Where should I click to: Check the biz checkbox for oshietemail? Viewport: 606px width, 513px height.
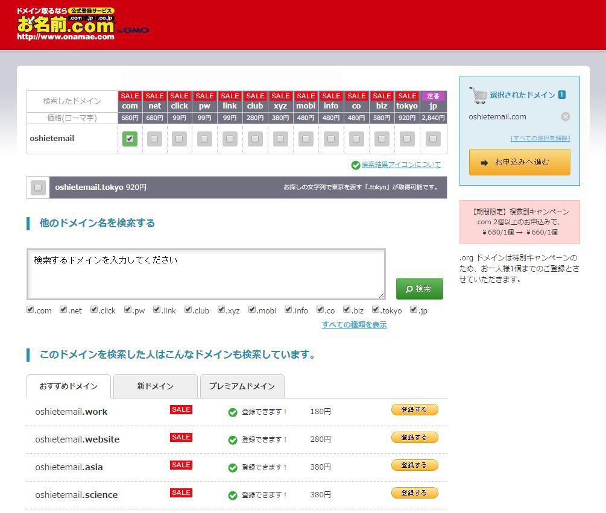tap(382, 139)
